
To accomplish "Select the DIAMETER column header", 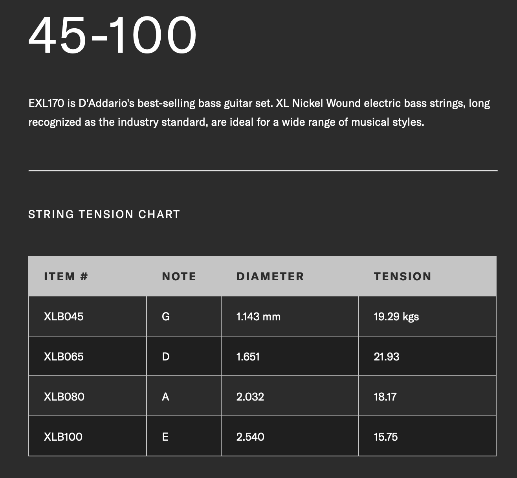I will pyautogui.click(x=270, y=276).
